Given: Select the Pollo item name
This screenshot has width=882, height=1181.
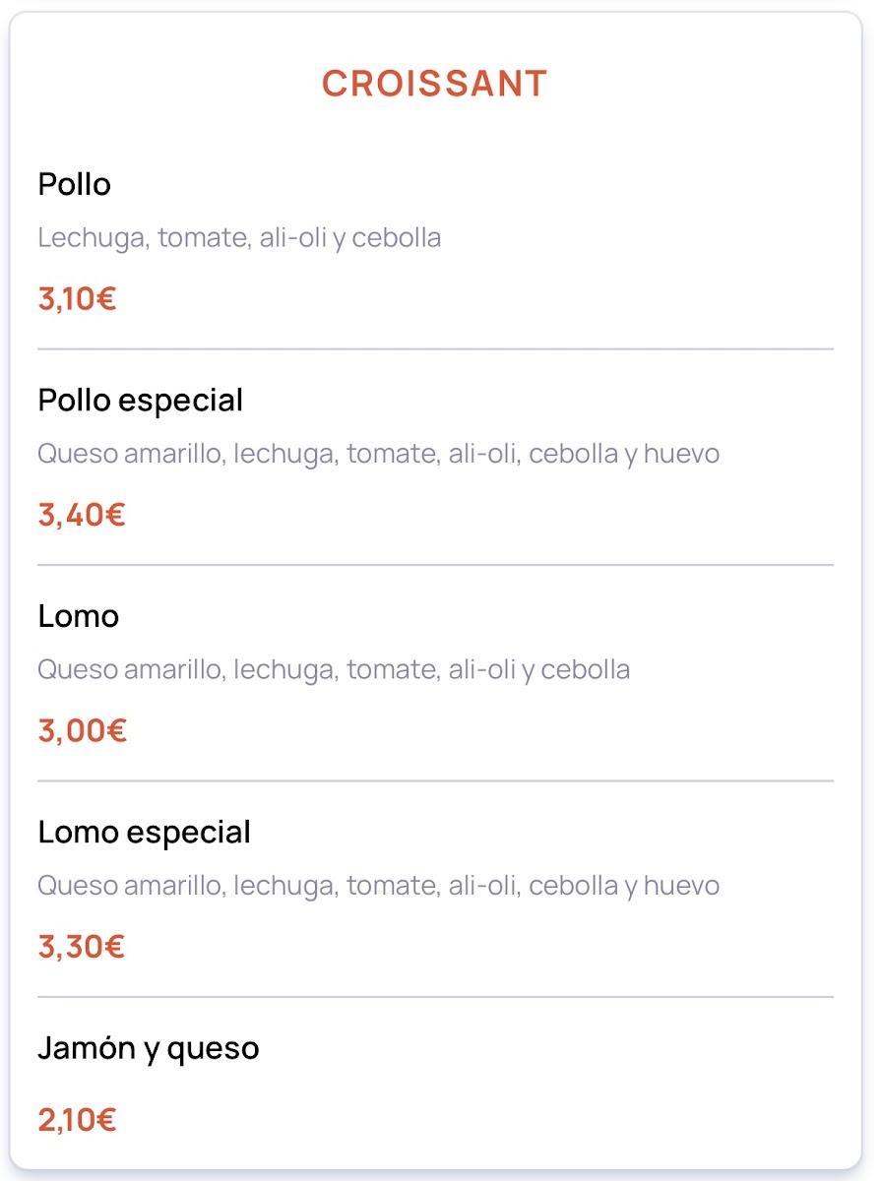Looking at the screenshot, I should click(75, 184).
